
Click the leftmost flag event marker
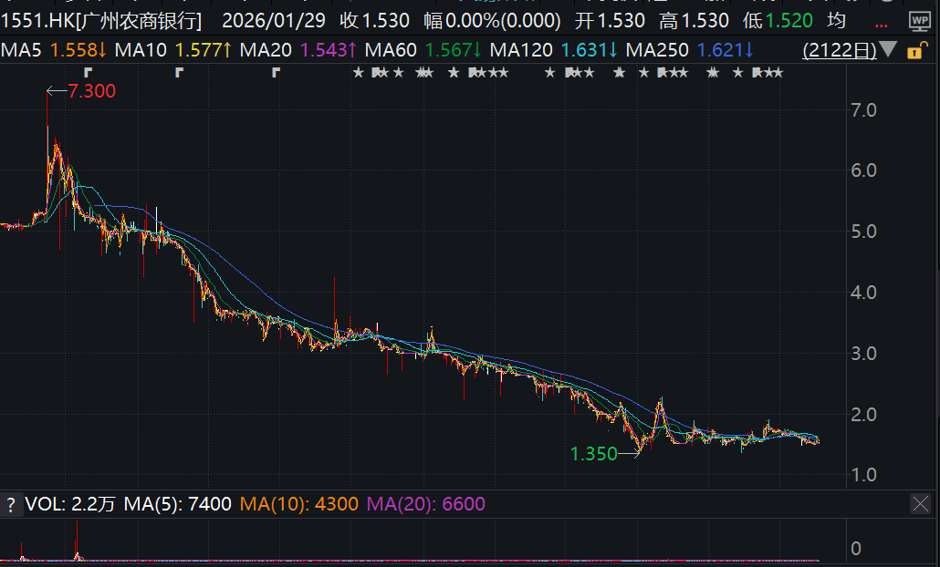[88, 72]
